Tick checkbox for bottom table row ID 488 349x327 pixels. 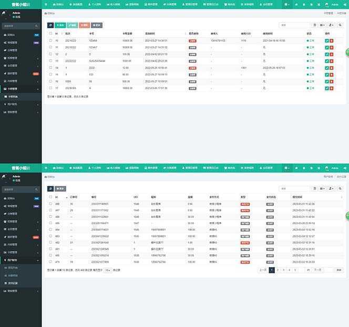50,204
